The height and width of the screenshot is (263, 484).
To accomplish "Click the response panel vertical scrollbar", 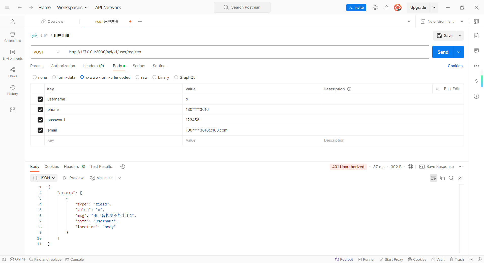I will pos(460,218).
